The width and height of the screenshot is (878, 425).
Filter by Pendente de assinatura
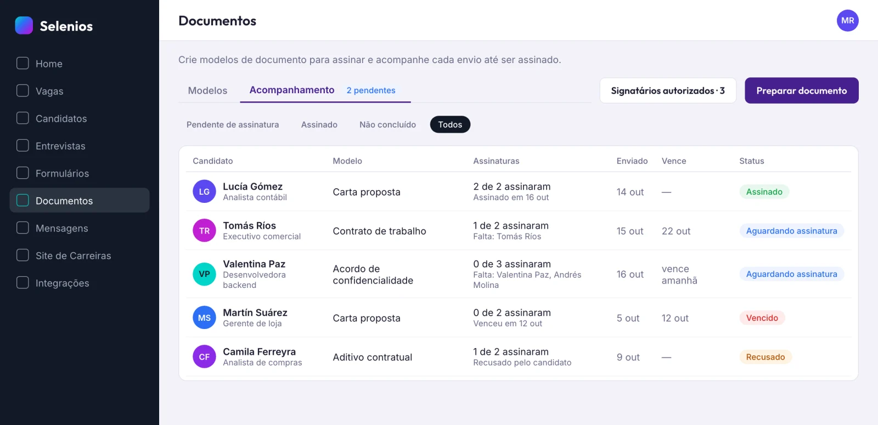pos(233,124)
